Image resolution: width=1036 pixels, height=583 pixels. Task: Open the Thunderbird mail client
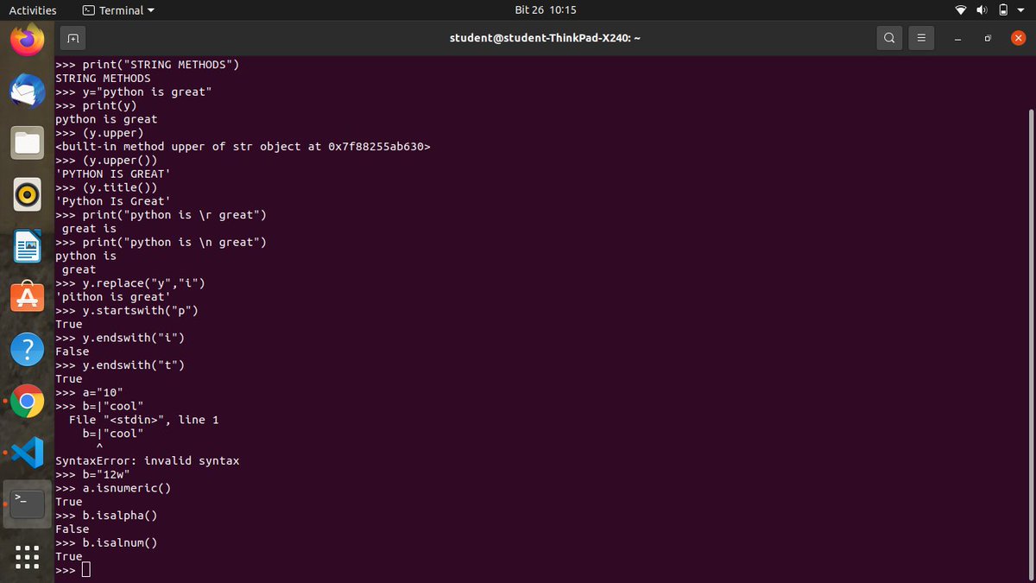tap(27, 91)
